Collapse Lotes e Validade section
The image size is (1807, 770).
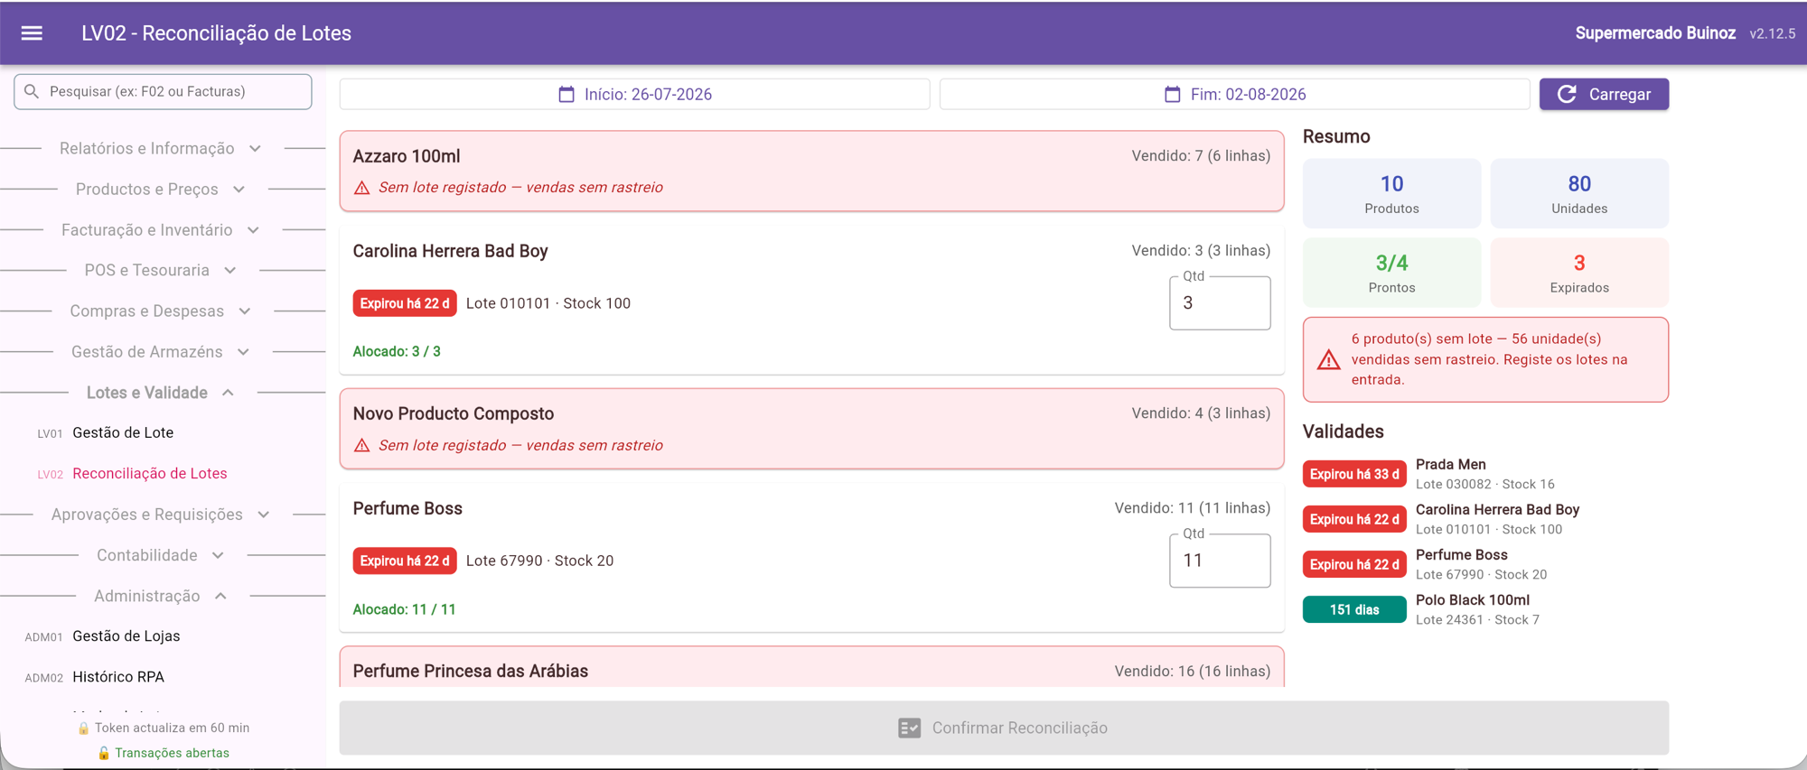point(163,393)
